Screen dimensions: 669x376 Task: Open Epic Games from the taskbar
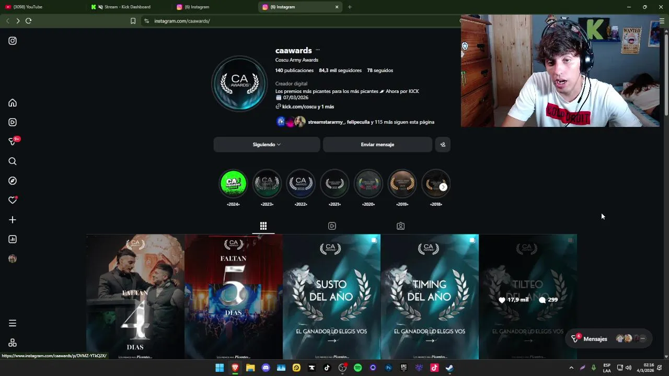pos(403,368)
